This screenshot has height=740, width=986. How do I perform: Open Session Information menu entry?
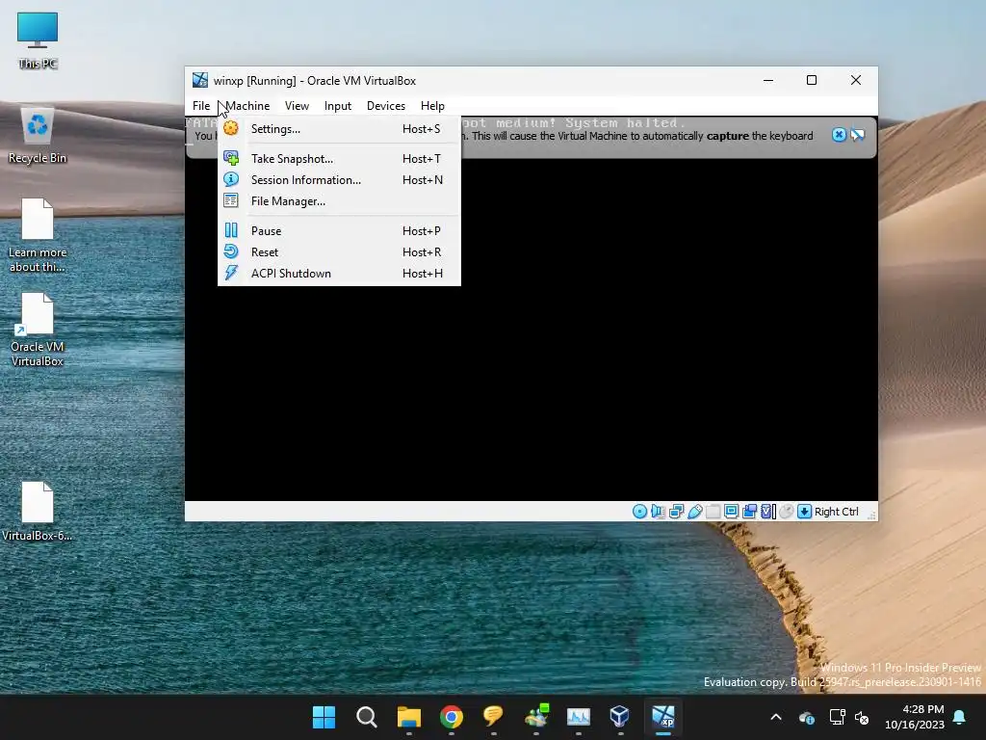339,180
